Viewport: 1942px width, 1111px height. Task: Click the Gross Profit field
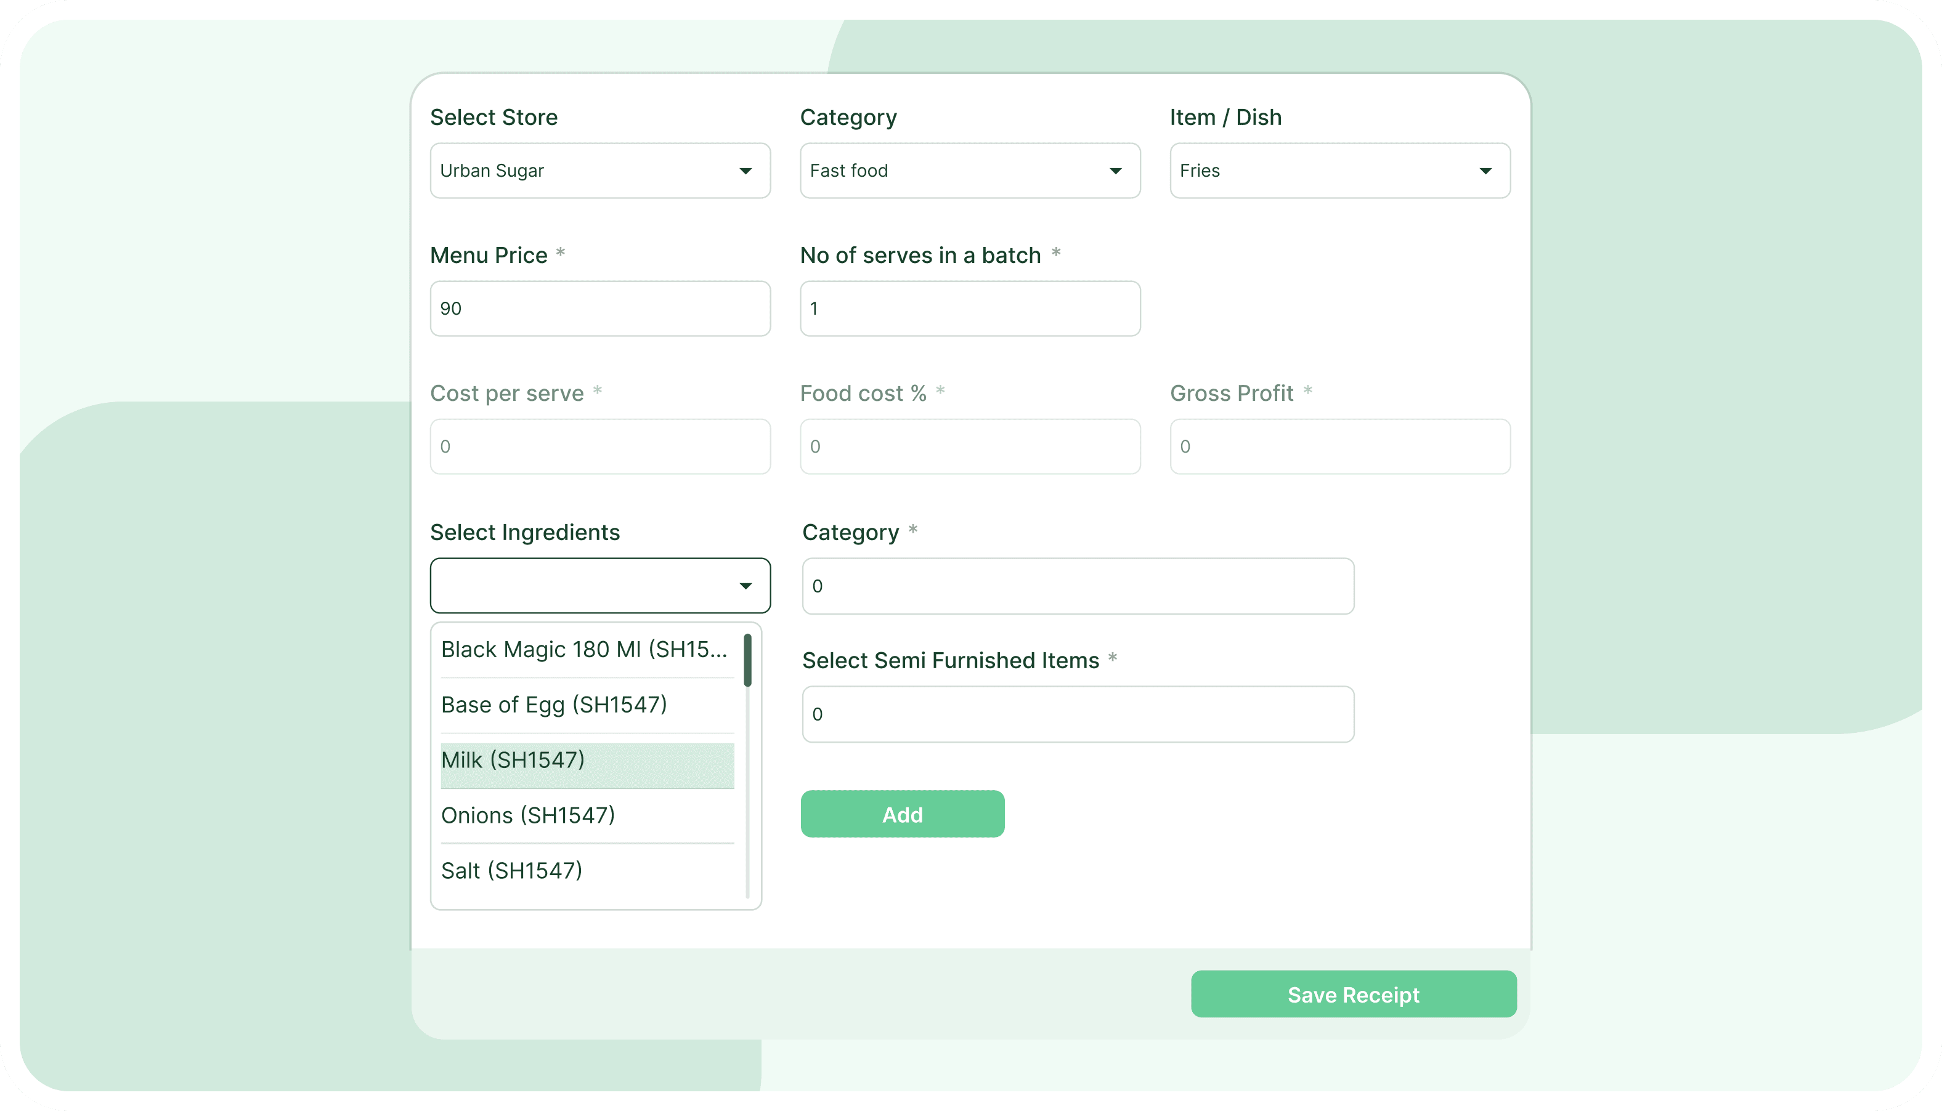click(1339, 446)
